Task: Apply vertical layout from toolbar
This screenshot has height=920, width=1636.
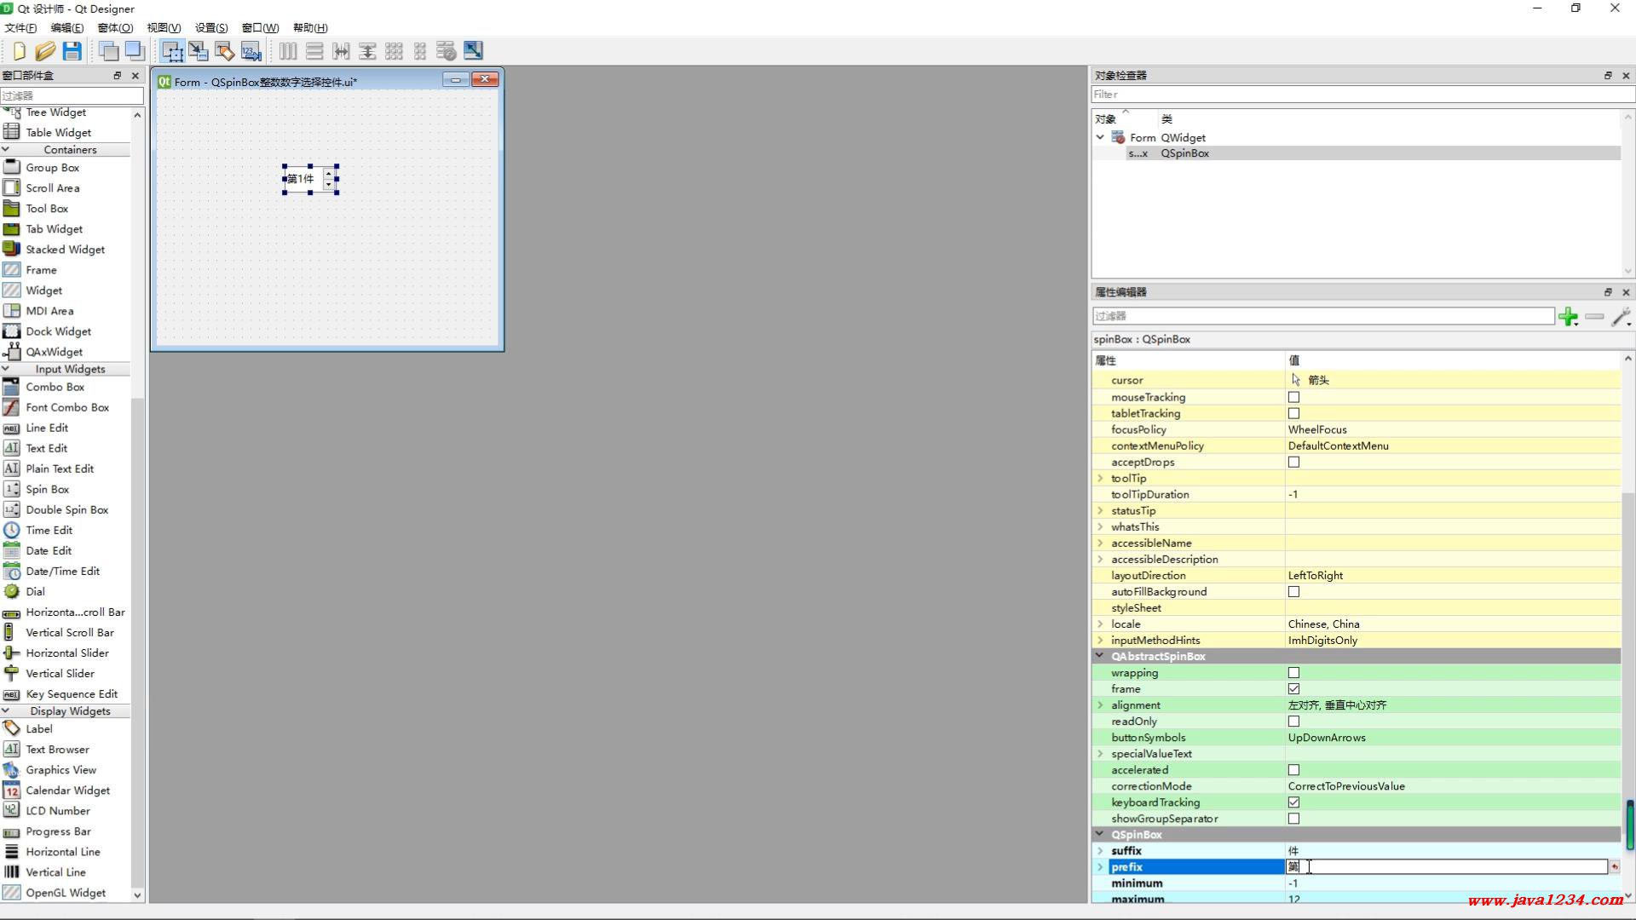Action: (314, 51)
